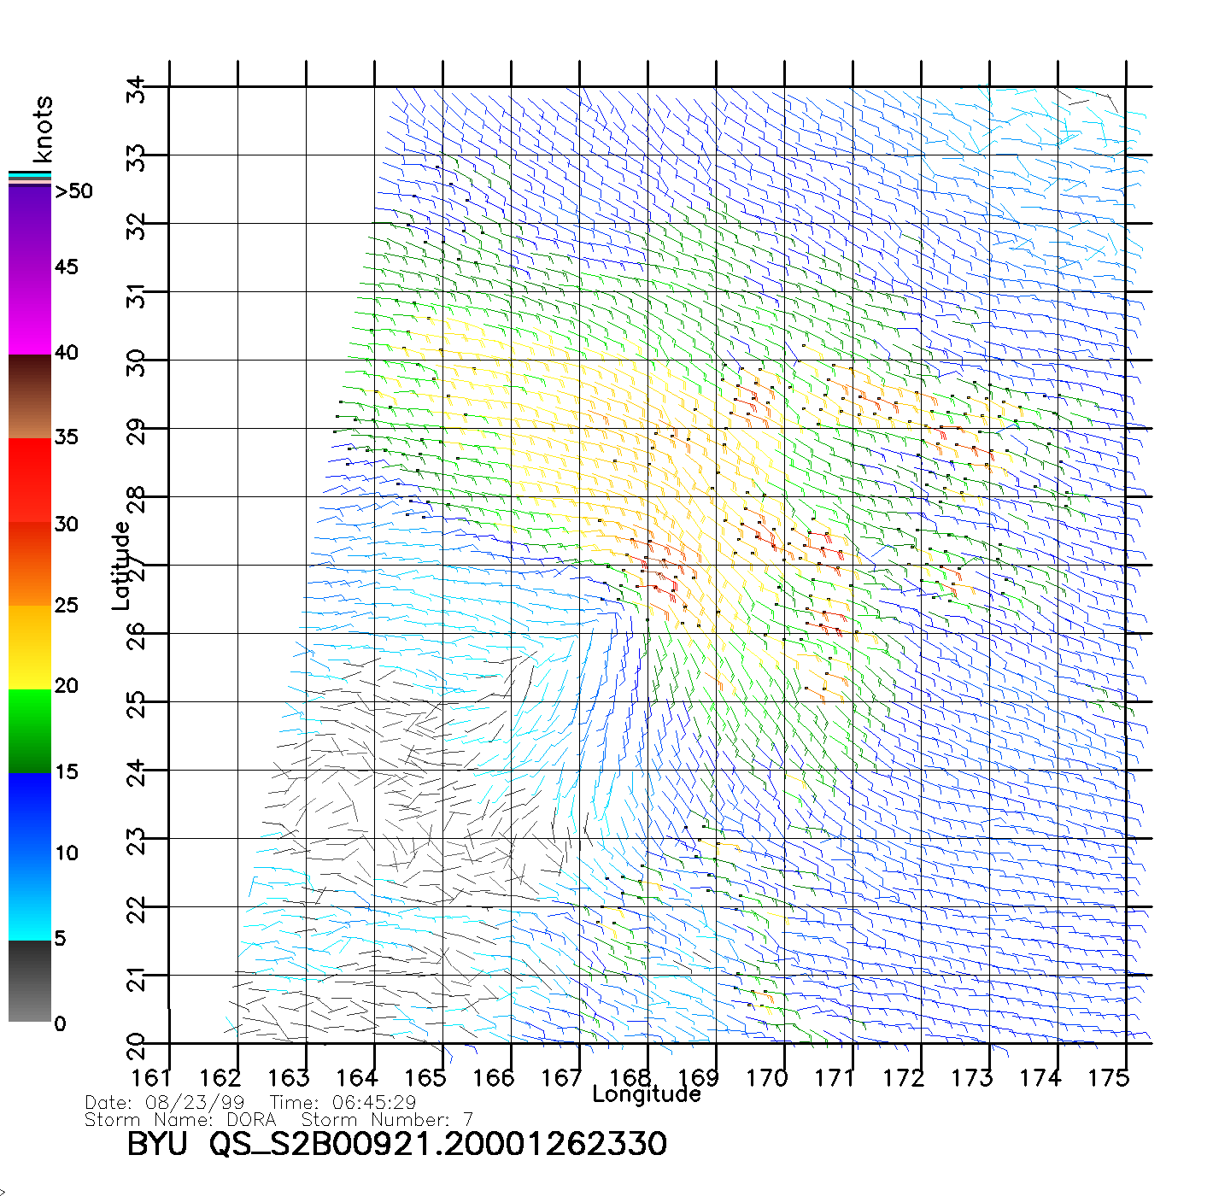Click the 161 longitude tick label

(x=151, y=1078)
